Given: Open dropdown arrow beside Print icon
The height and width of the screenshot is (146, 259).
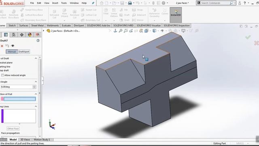Looking at the screenshot, I should tap(134, 3).
